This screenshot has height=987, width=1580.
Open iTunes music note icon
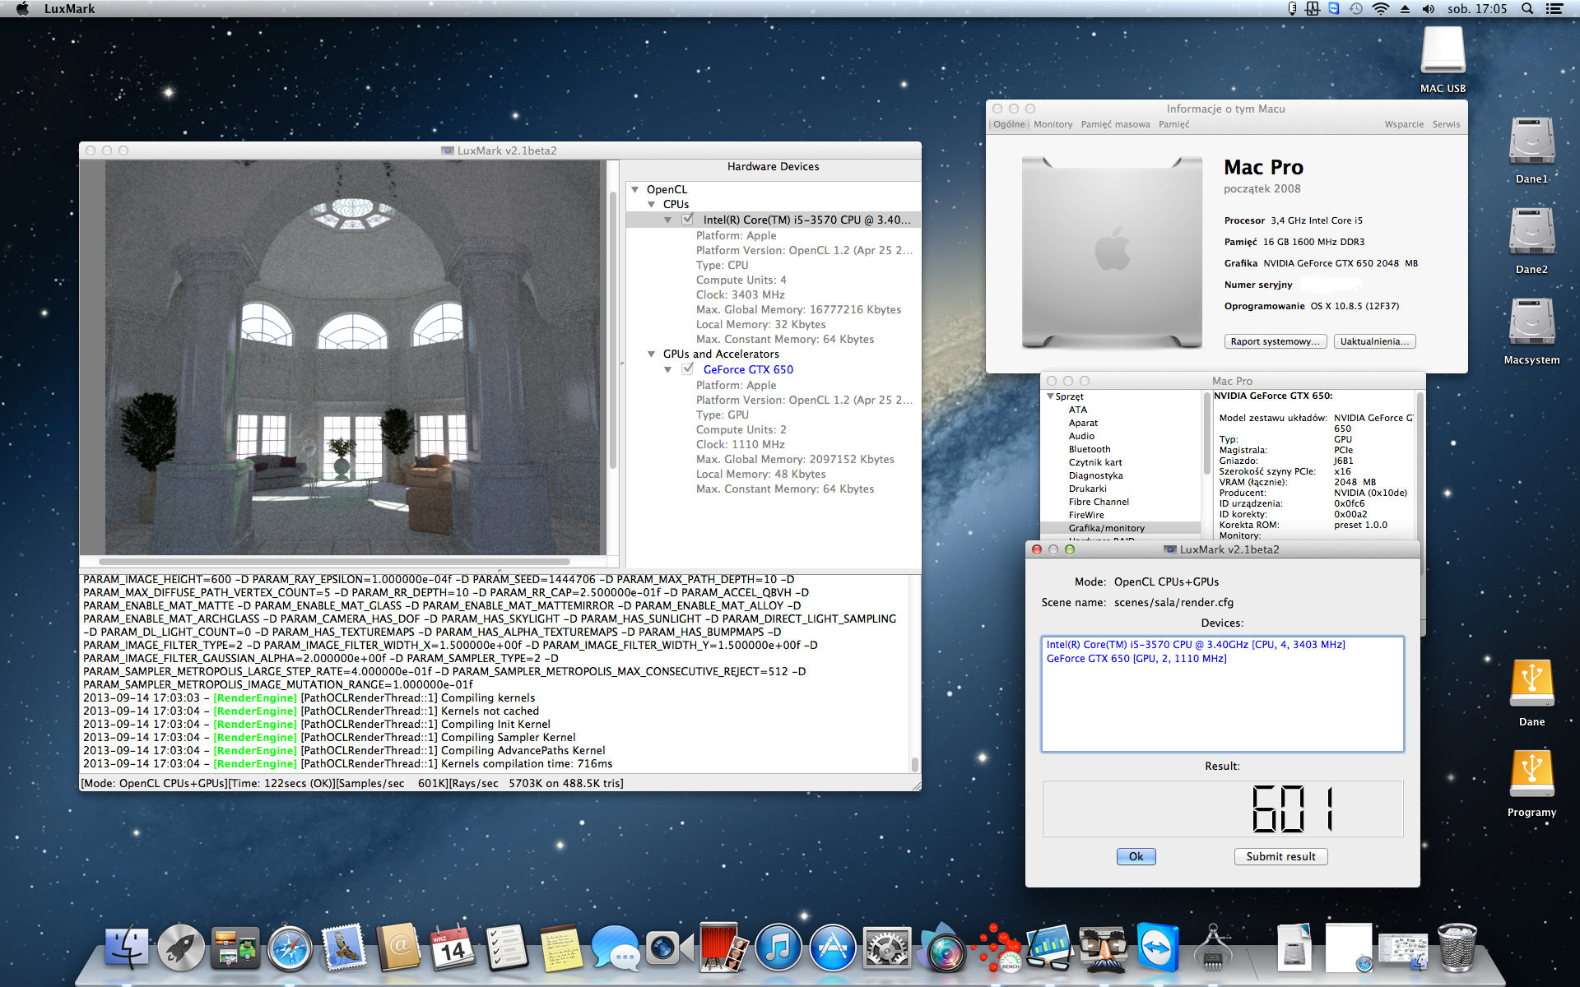tap(778, 948)
